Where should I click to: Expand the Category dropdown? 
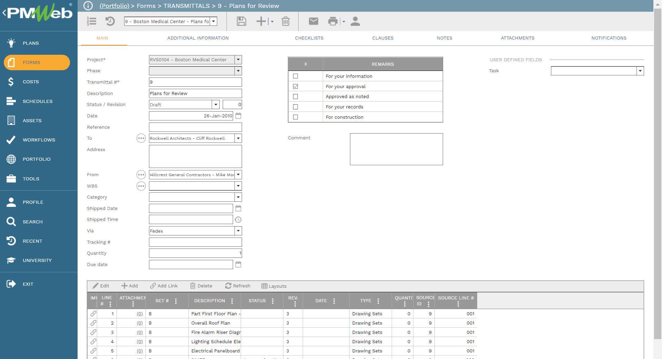point(238,197)
